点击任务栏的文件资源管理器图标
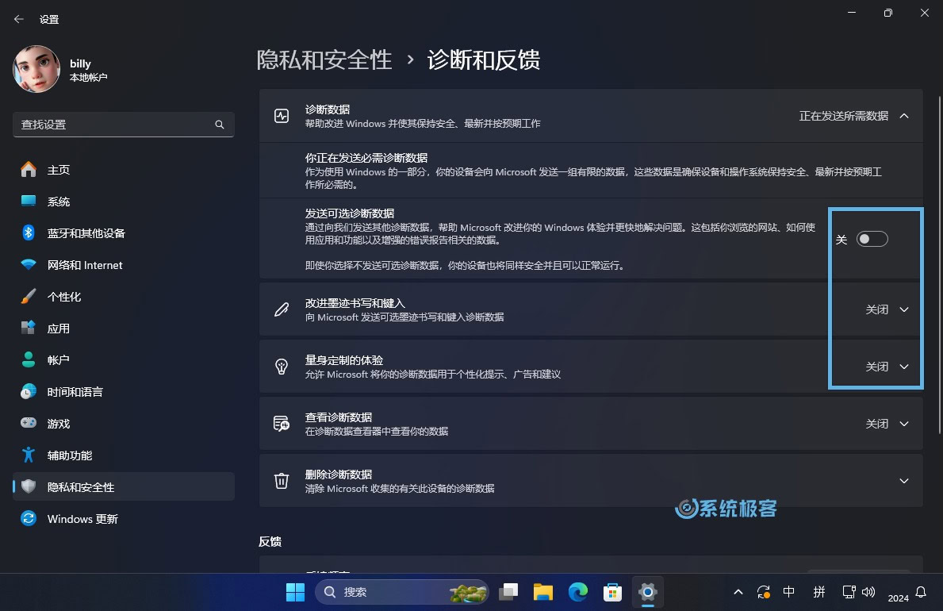 542,592
